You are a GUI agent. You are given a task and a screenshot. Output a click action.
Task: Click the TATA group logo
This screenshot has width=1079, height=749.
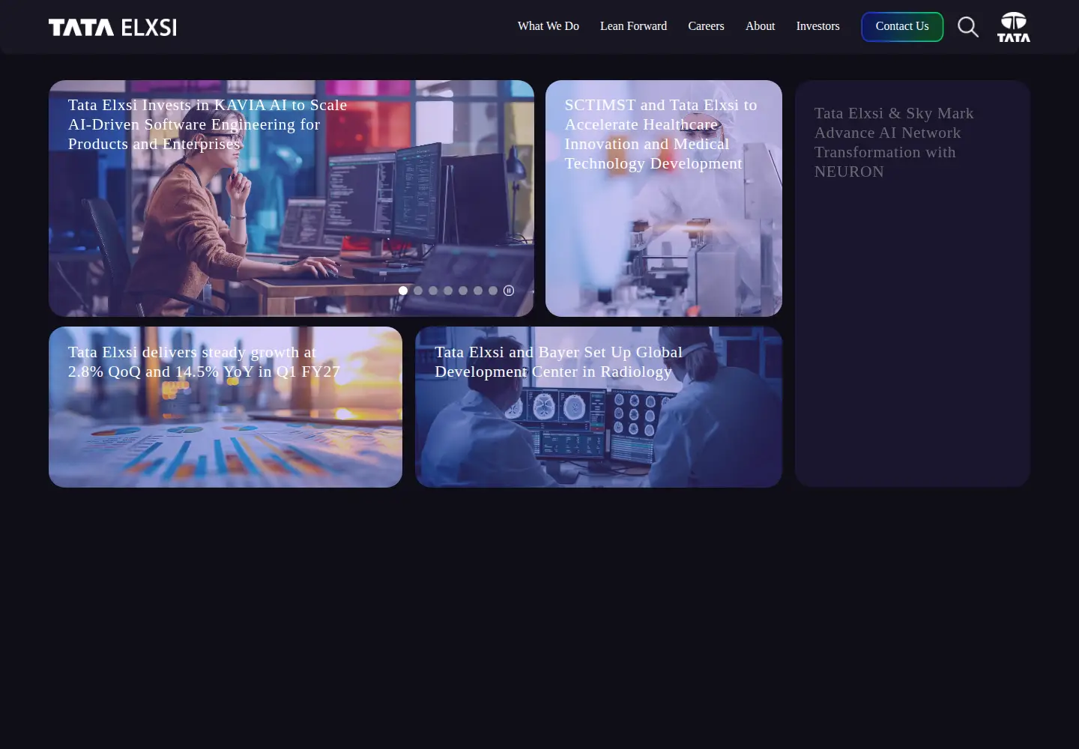pyautogui.click(x=1014, y=27)
